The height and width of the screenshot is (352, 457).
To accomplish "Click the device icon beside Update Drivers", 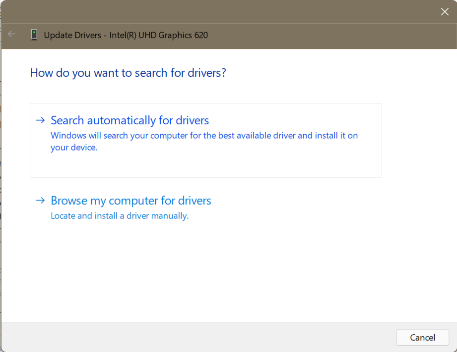I will click(34, 35).
